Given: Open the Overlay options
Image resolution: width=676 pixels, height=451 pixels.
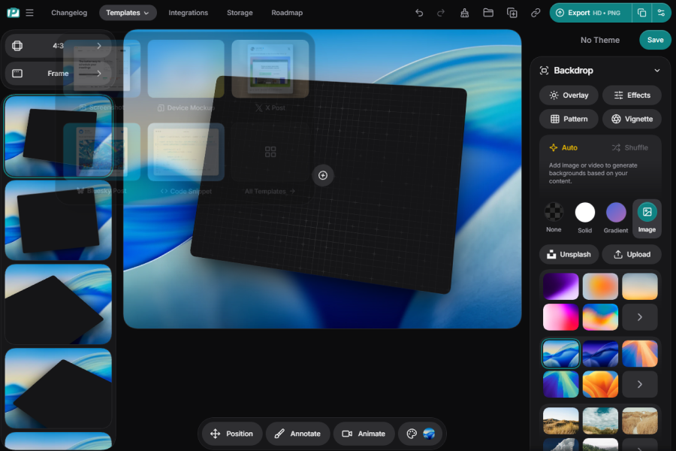Looking at the screenshot, I should pyautogui.click(x=569, y=95).
